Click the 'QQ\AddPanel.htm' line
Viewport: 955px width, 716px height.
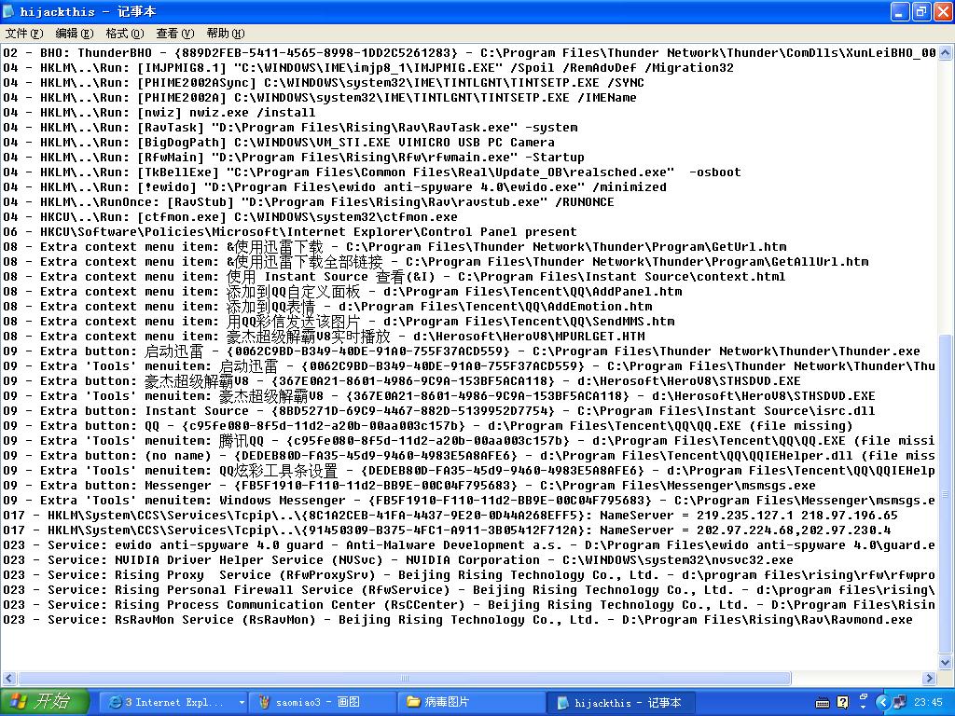[x=342, y=292]
